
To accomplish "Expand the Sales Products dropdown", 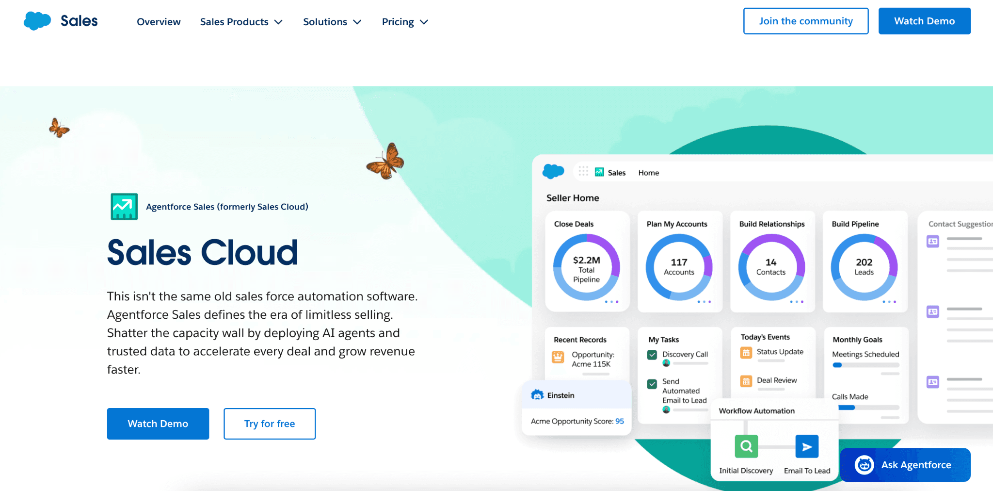I will pyautogui.click(x=241, y=22).
